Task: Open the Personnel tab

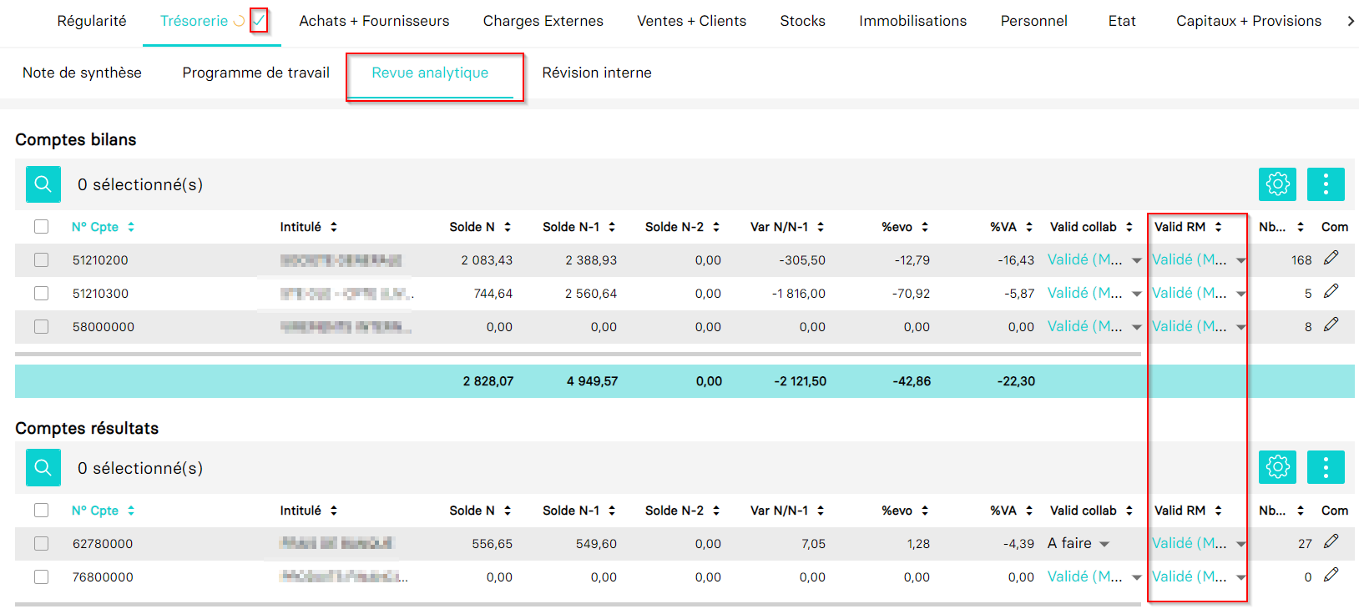Action: tap(1034, 21)
